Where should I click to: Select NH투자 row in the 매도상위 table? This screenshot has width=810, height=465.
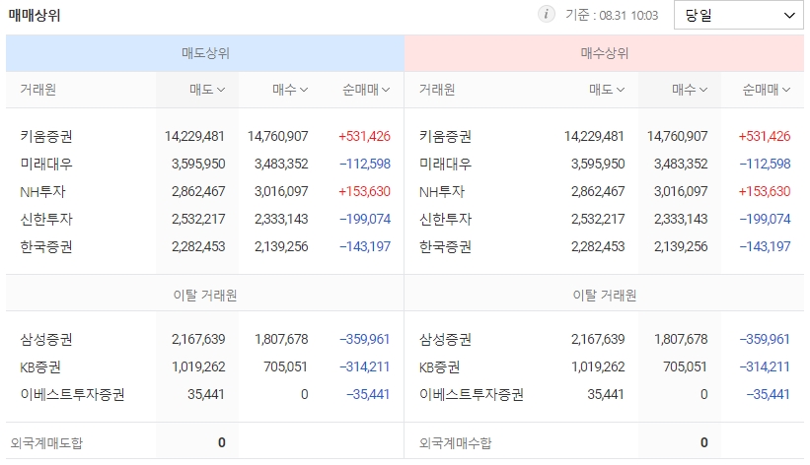tap(205, 191)
